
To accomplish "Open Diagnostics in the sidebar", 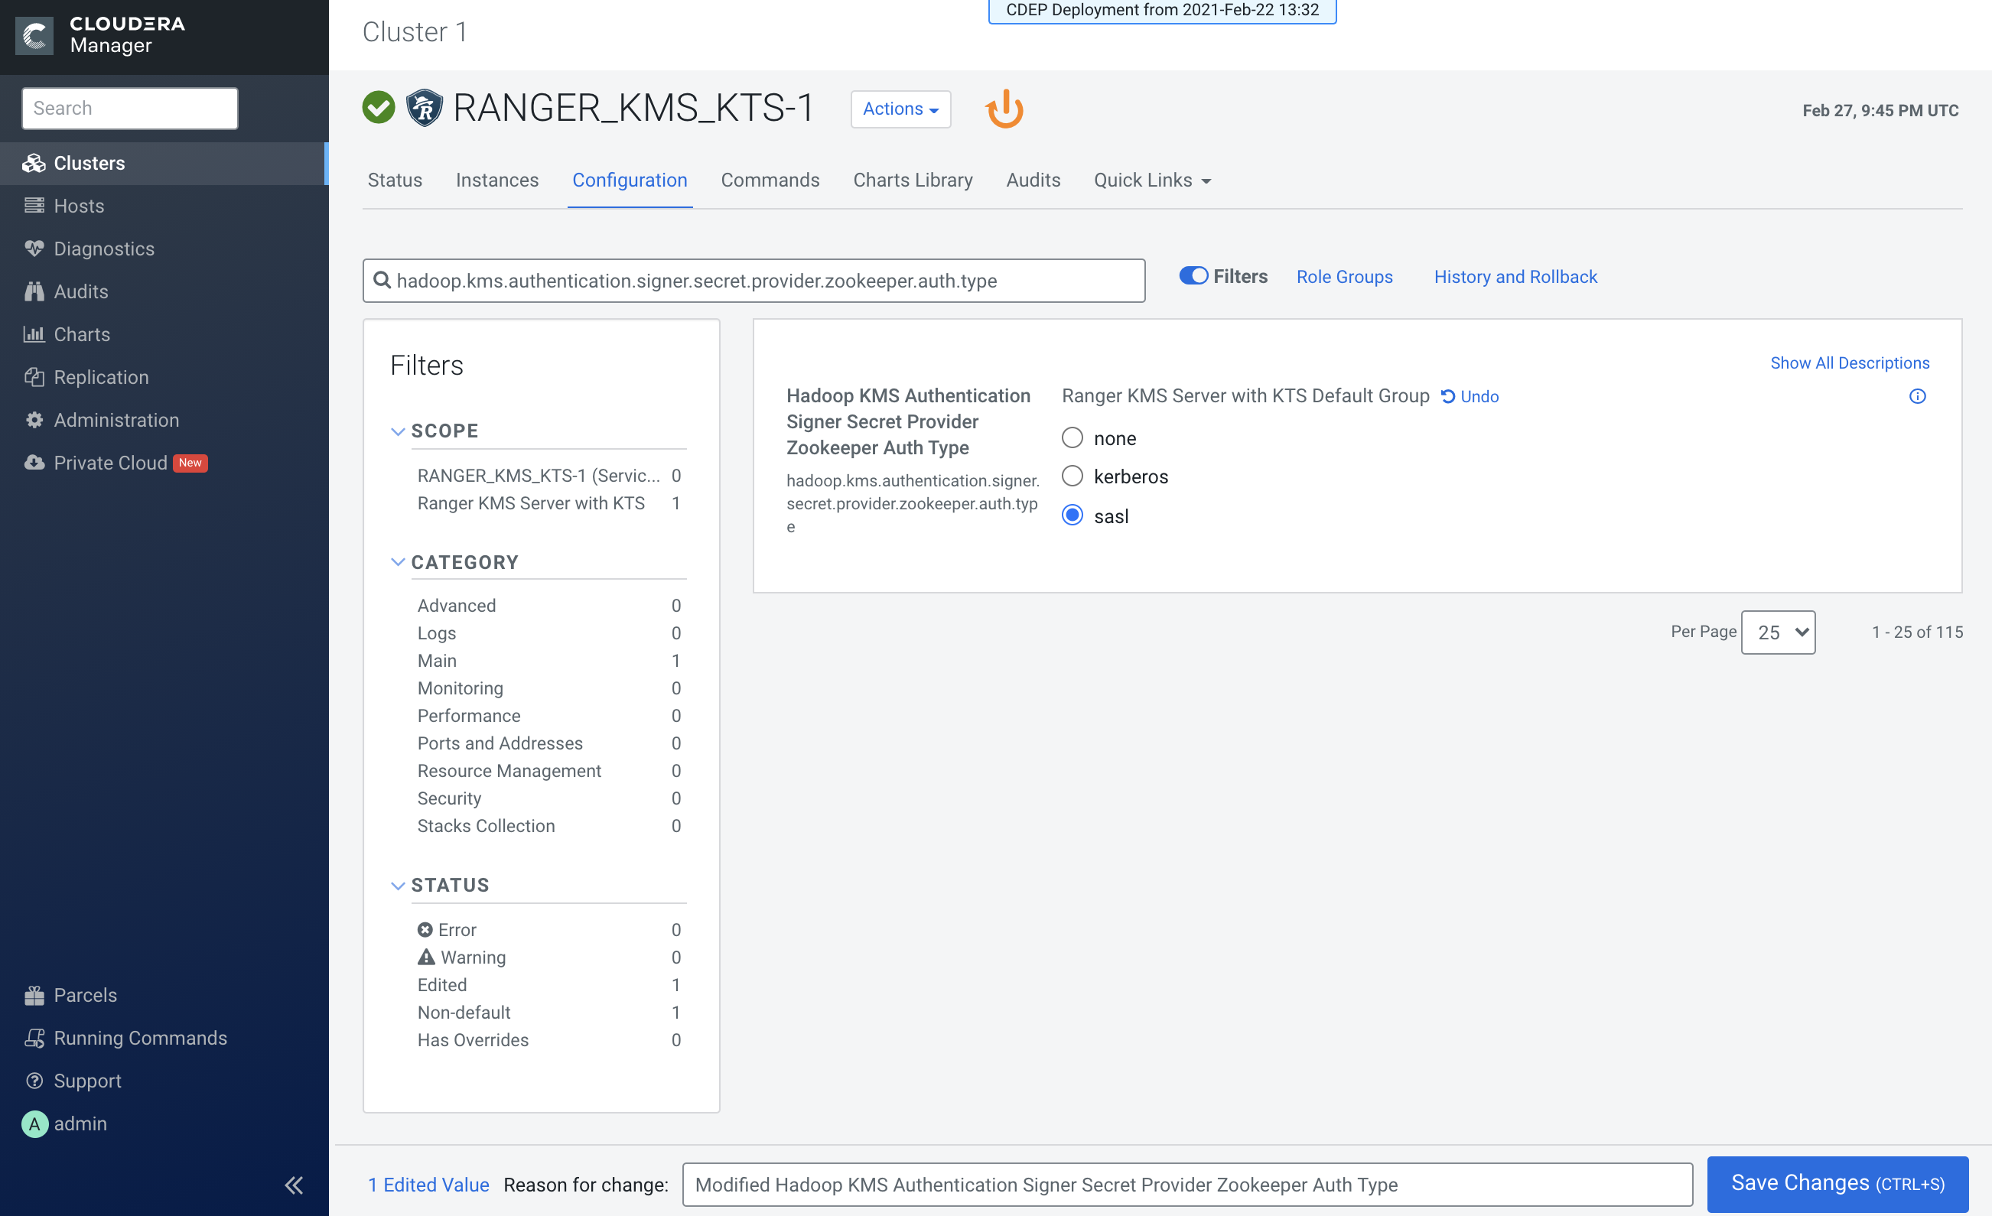I will tap(103, 249).
